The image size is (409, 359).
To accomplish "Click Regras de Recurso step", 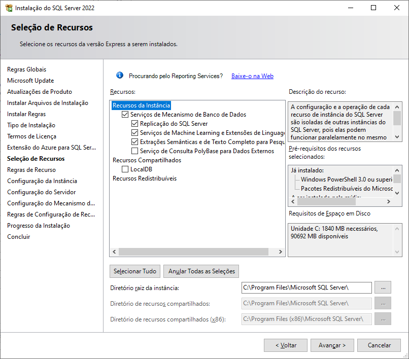I will 31,170.
